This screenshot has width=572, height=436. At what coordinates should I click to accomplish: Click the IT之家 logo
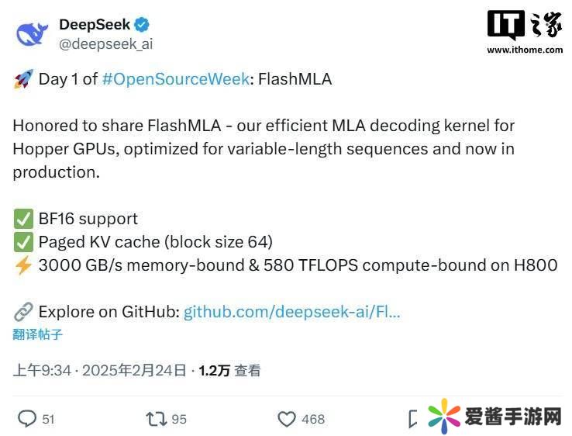coord(525,26)
